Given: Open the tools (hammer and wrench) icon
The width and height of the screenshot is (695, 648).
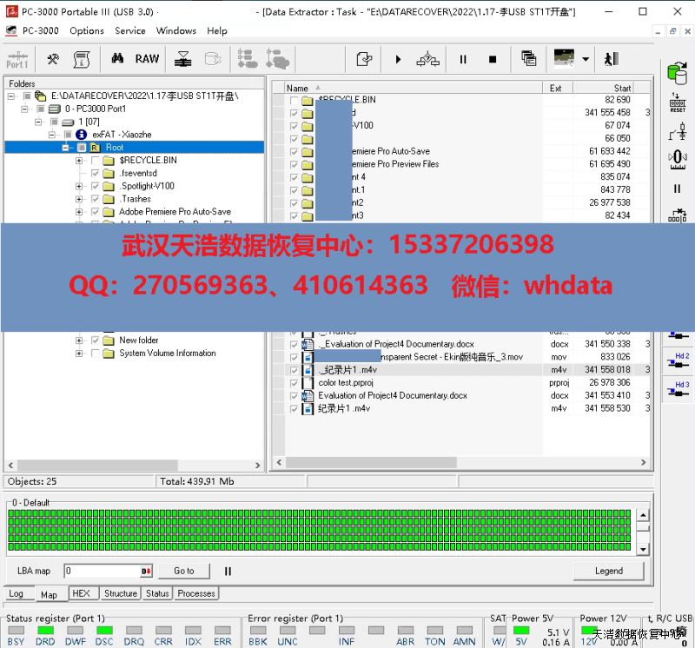Looking at the screenshot, I should [53, 59].
